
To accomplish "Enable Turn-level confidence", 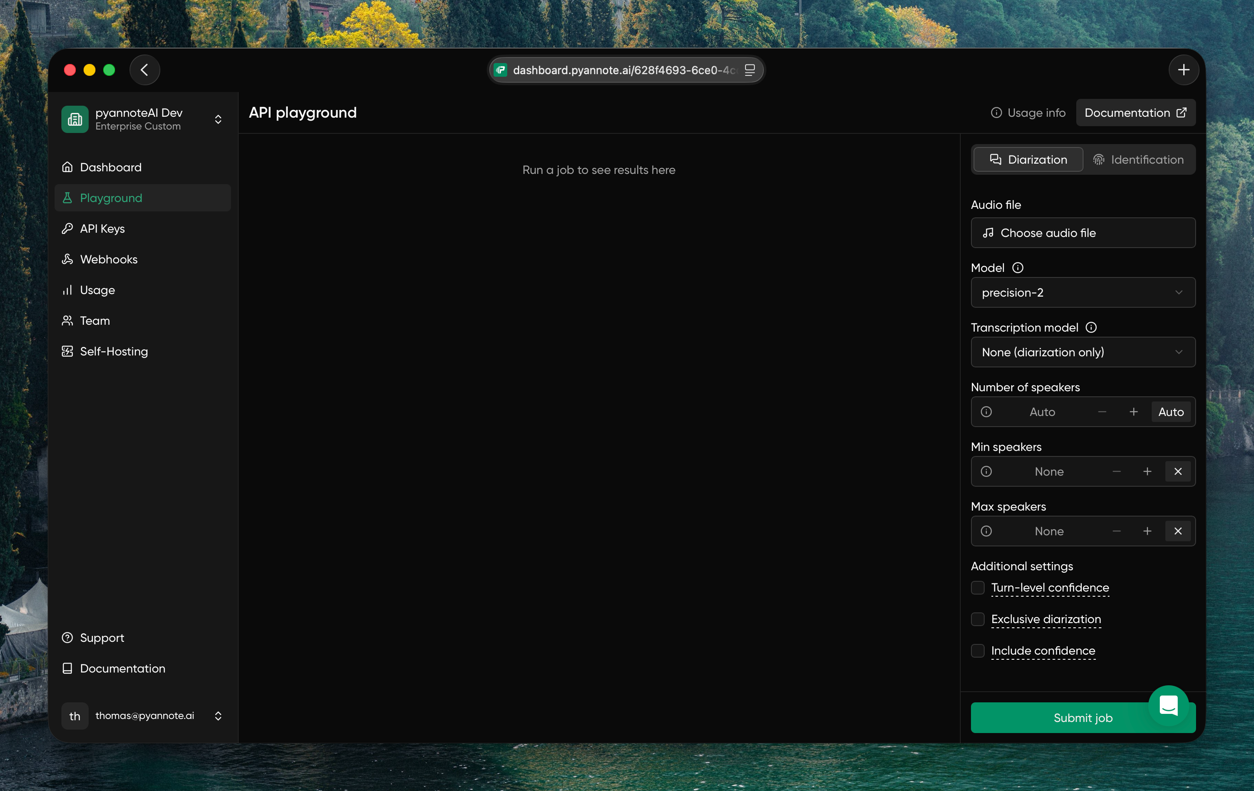I will (977, 588).
